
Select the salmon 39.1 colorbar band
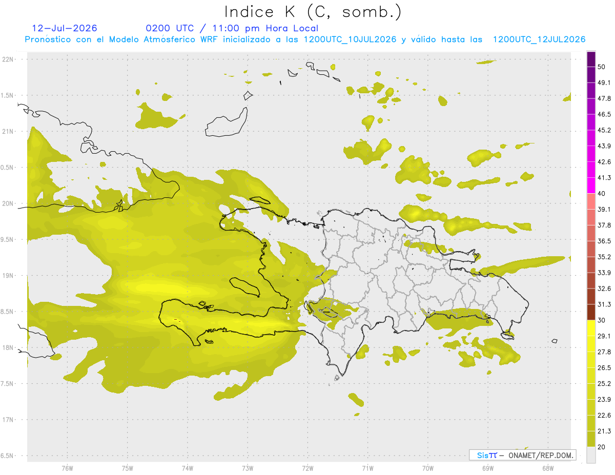tap(591, 201)
